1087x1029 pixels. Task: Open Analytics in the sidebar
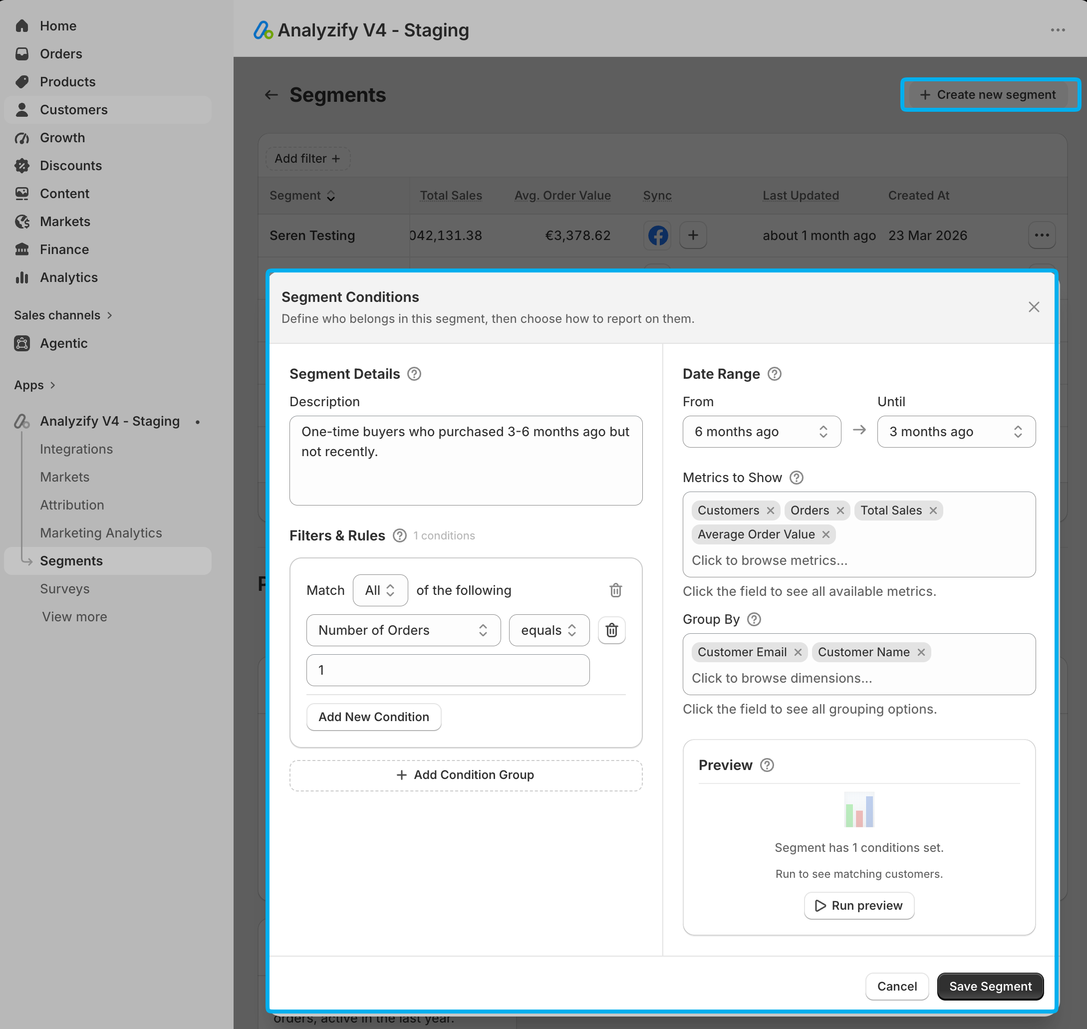point(68,277)
